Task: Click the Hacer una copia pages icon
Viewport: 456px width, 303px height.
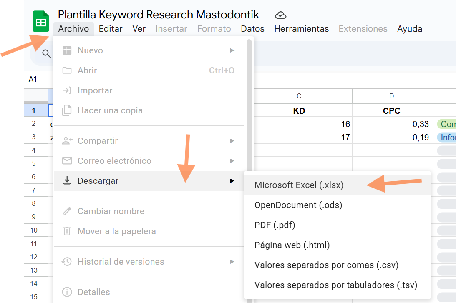Action: (67, 110)
